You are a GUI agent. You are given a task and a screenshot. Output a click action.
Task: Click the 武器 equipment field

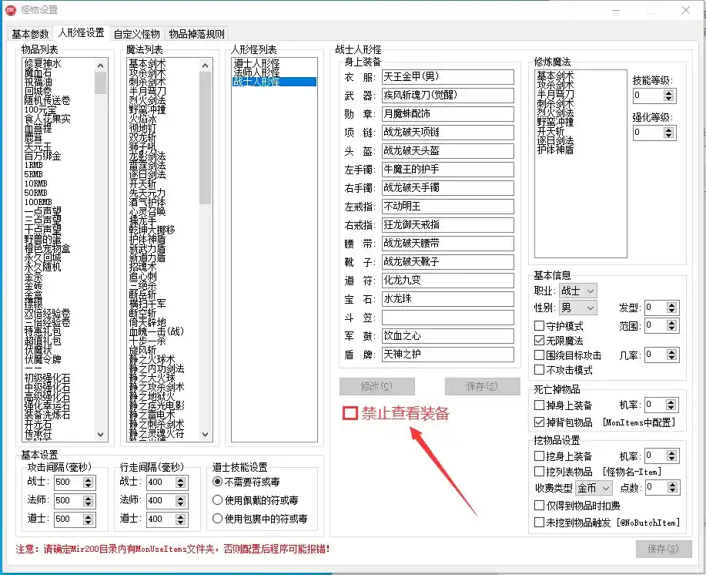[447, 95]
